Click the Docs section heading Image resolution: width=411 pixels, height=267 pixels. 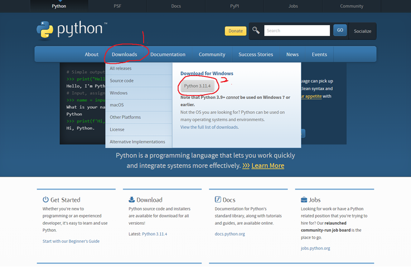(229, 200)
